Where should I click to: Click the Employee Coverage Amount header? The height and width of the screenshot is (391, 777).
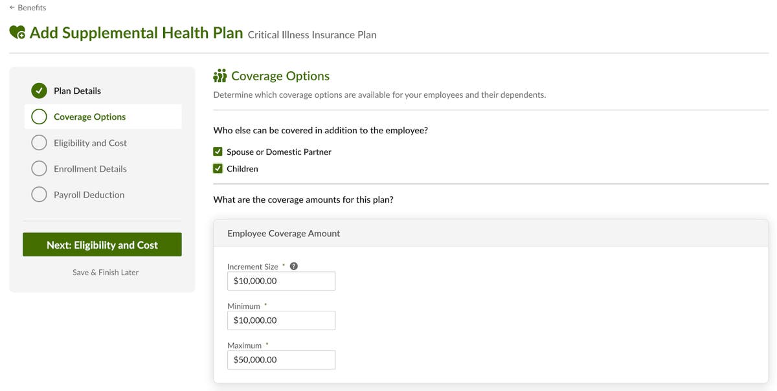click(x=283, y=233)
